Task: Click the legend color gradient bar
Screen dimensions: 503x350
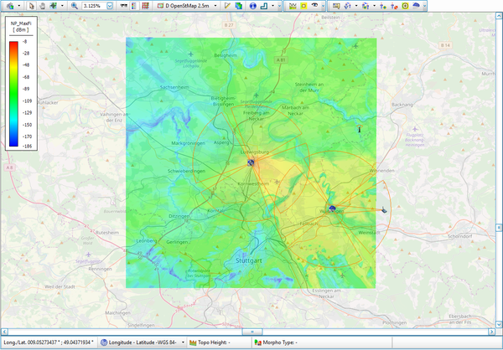Action: point(13,94)
